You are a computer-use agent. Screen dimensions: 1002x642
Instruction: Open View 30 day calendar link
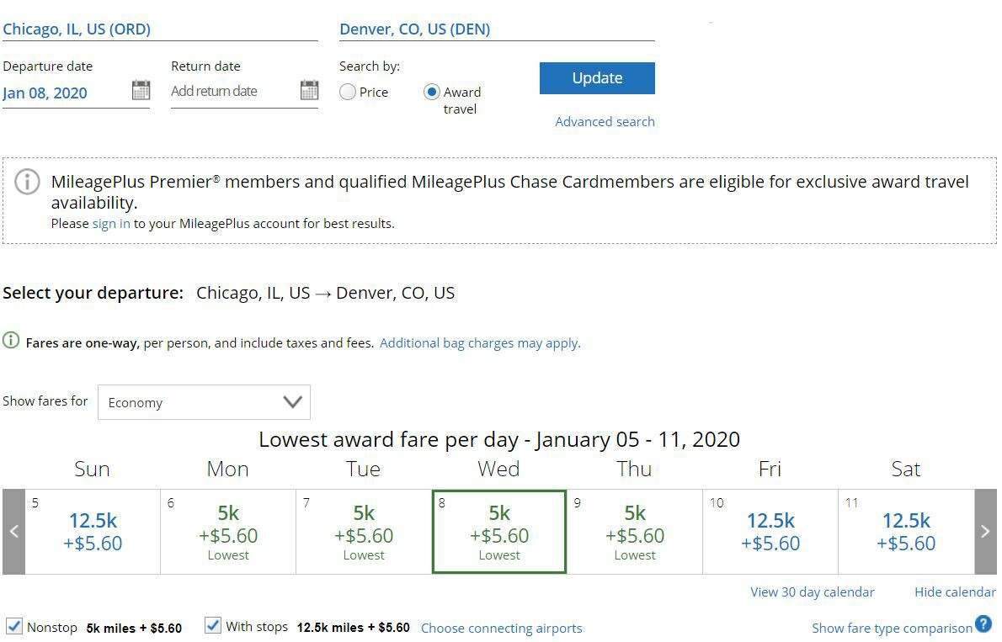pos(813,592)
